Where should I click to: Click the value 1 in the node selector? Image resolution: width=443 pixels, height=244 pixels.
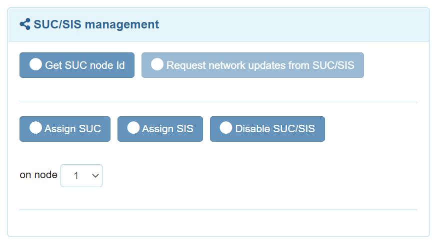tap(76, 176)
